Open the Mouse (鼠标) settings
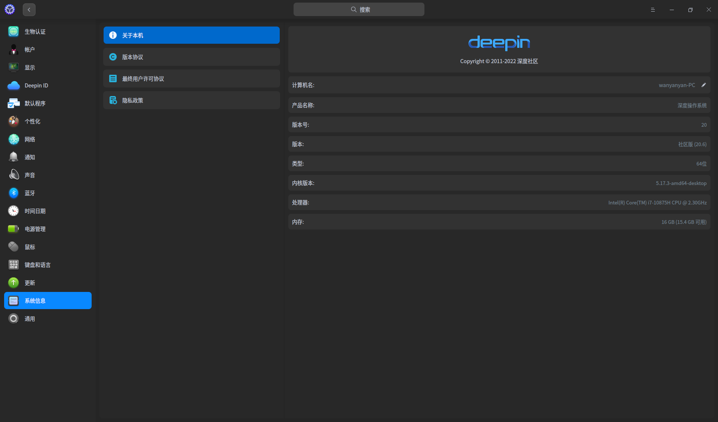 [30, 247]
